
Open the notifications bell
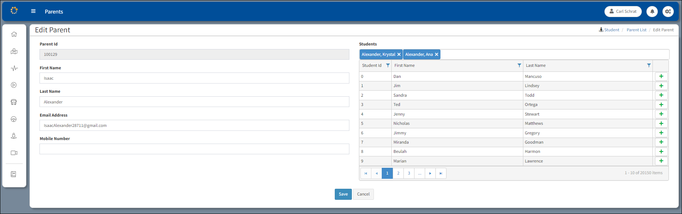652,11
